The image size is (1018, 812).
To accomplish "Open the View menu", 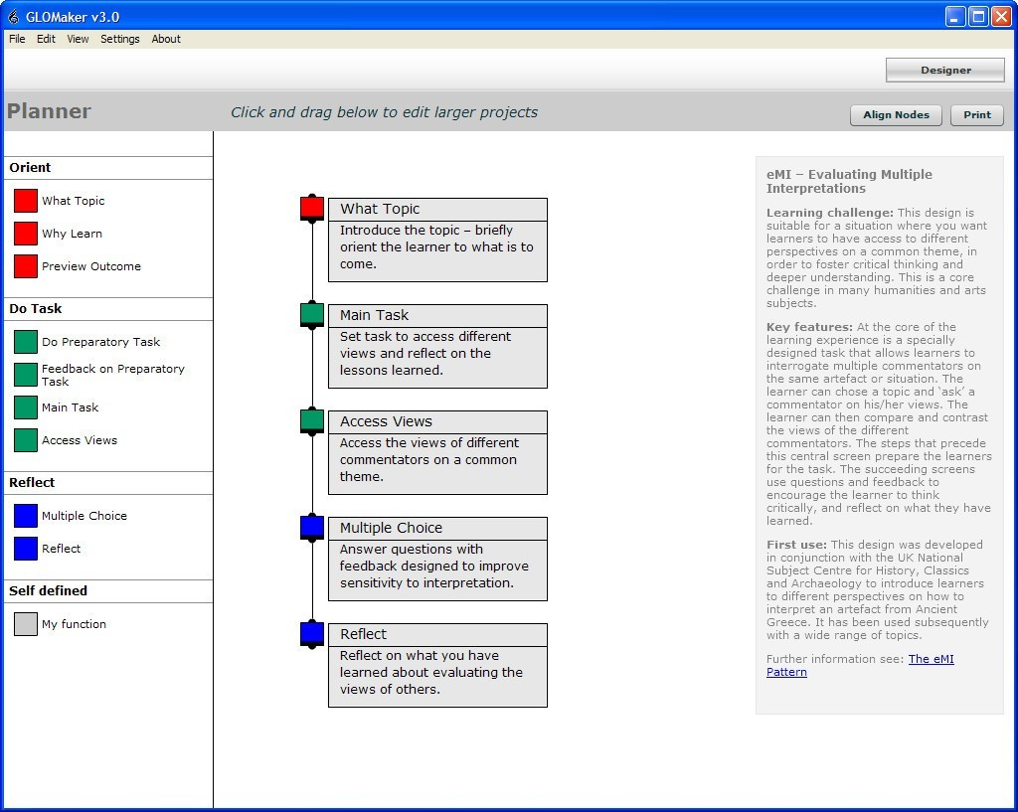I will tap(78, 39).
